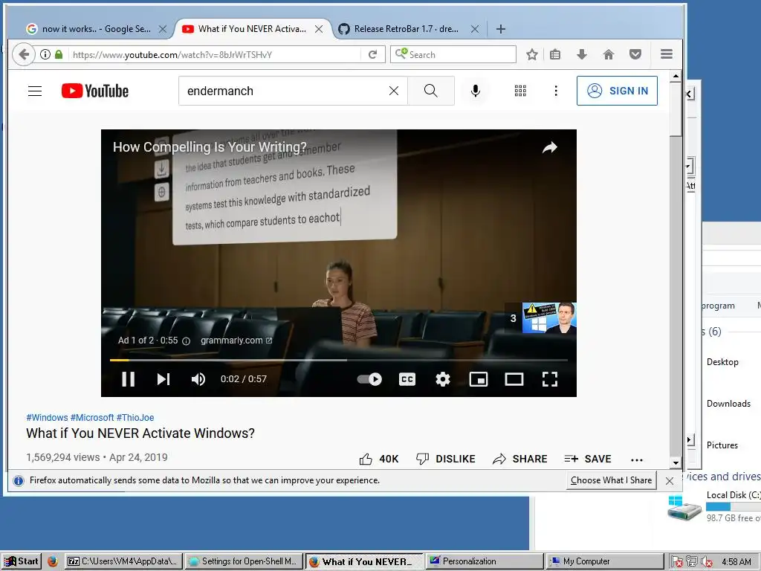
Task: Enter full screen mode
Action: pos(549,378)
